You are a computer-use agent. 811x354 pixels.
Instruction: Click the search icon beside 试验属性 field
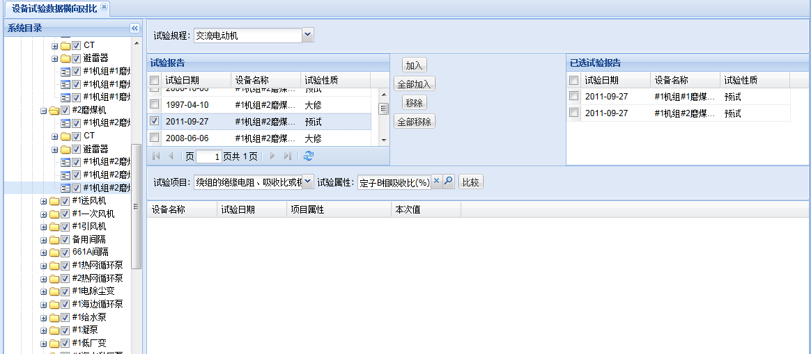point(449,182)
